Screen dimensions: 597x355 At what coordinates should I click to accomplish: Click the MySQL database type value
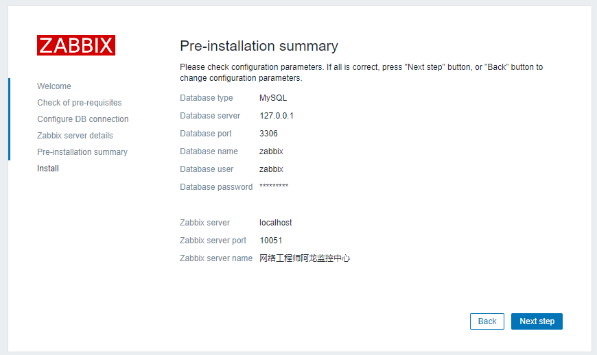(x=273, y=98)
